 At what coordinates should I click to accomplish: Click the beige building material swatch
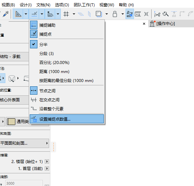point(11,122)
